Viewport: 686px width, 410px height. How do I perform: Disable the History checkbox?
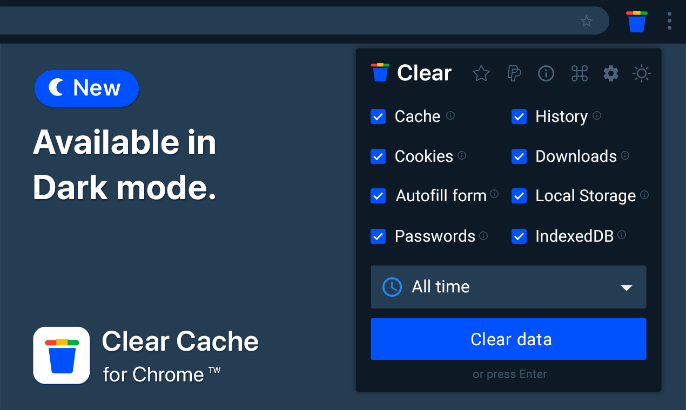(x=519, y=117)
